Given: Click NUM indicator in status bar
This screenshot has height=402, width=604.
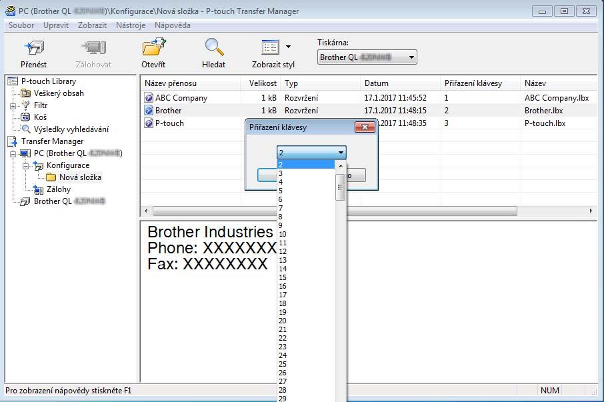Looking at the screenshot, I should (x=550, y=391).
